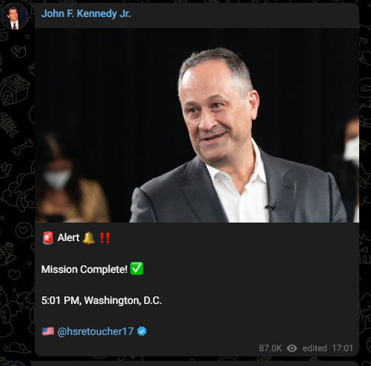Open John F. Kennedy Jr. profile avatar

coord(14,16)
